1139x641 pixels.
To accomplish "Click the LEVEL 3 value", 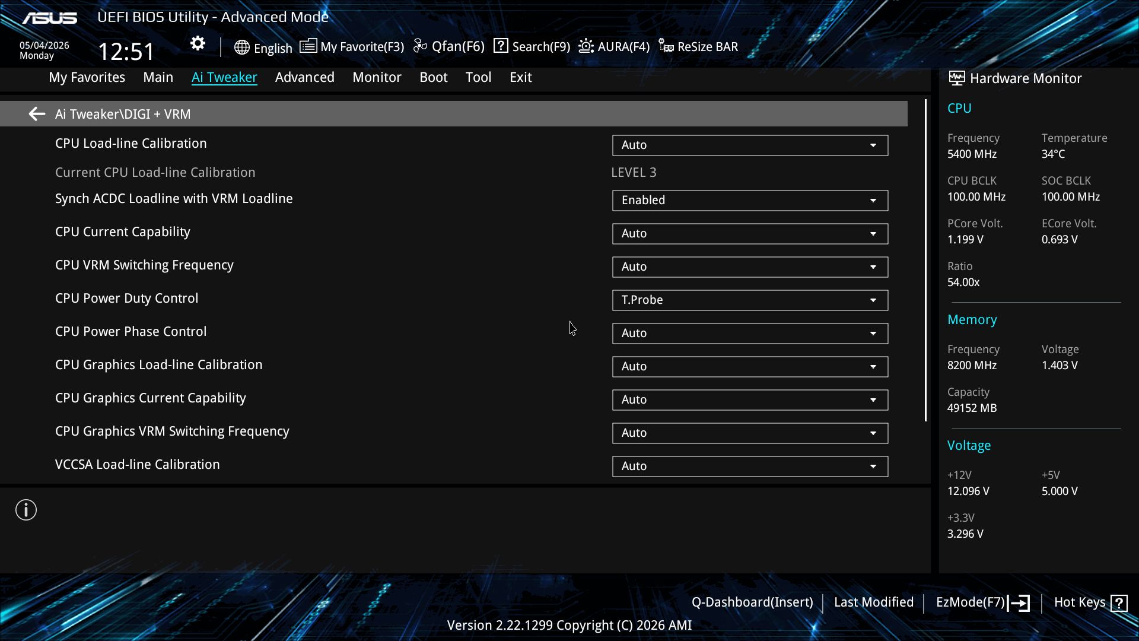I will click(634, 173).
